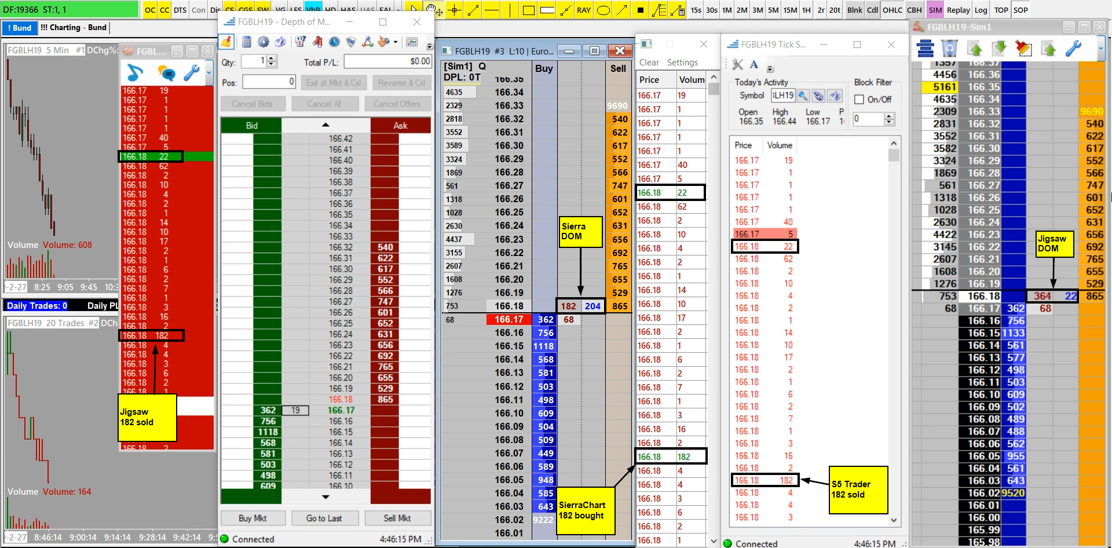Click the RAY drawing tool button
Viewport: 1112px width, 548px height.
click(584, 10)
